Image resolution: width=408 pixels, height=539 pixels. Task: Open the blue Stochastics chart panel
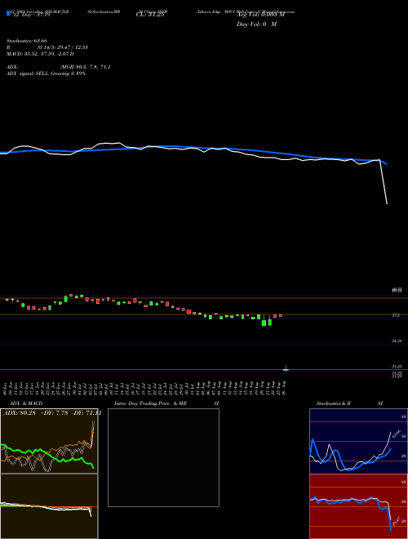(358, 441)
